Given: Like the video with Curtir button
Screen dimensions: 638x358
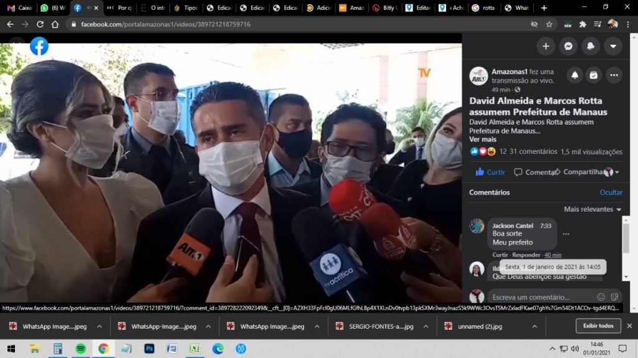Looking at the screenshot, I should tap(490, 172).
